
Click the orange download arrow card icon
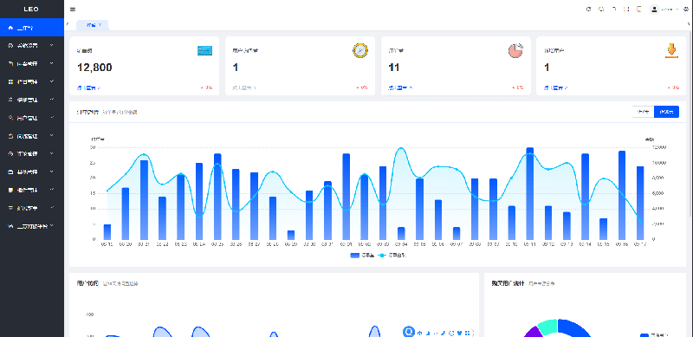coord(671,51)
